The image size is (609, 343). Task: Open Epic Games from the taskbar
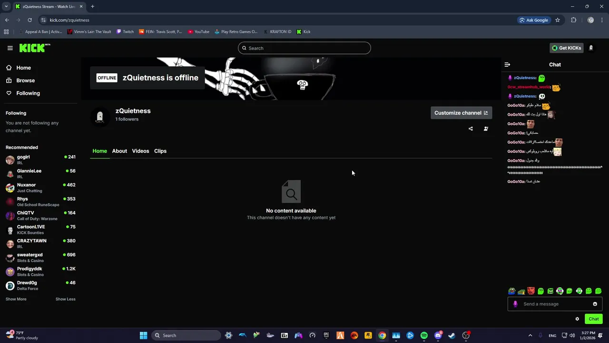point(326,335)
